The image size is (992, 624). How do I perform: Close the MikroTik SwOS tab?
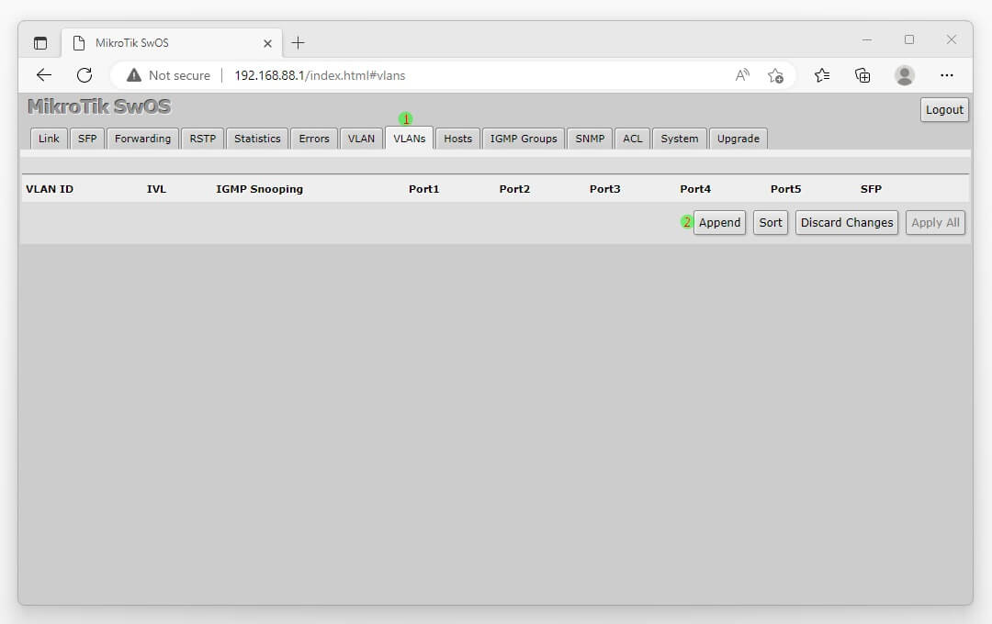[267, 43]
